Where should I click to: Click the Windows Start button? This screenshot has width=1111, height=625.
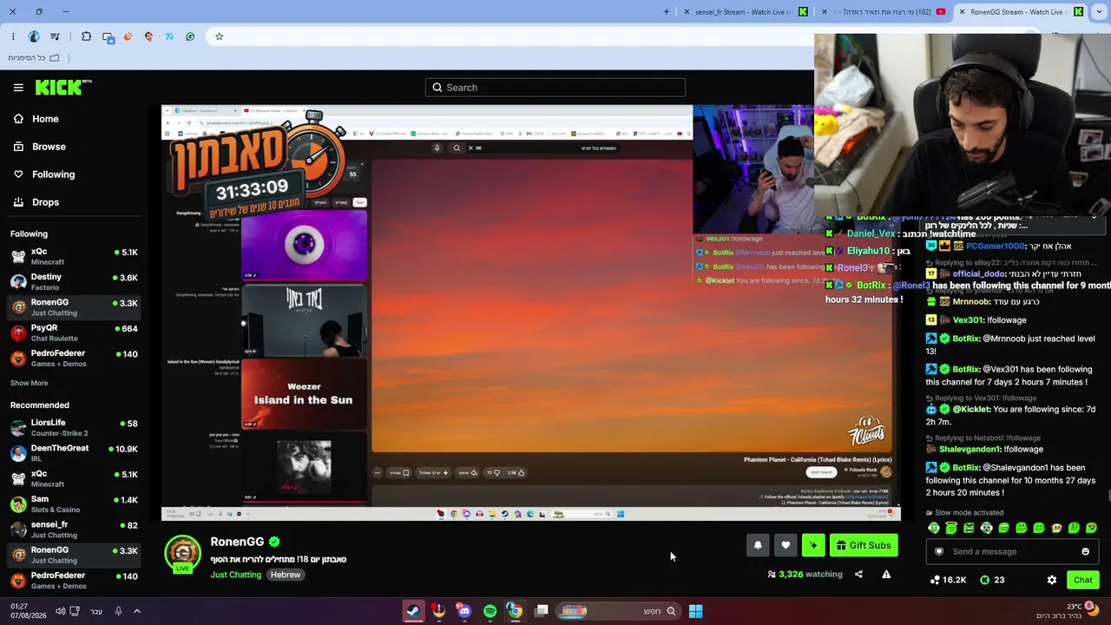695,611
